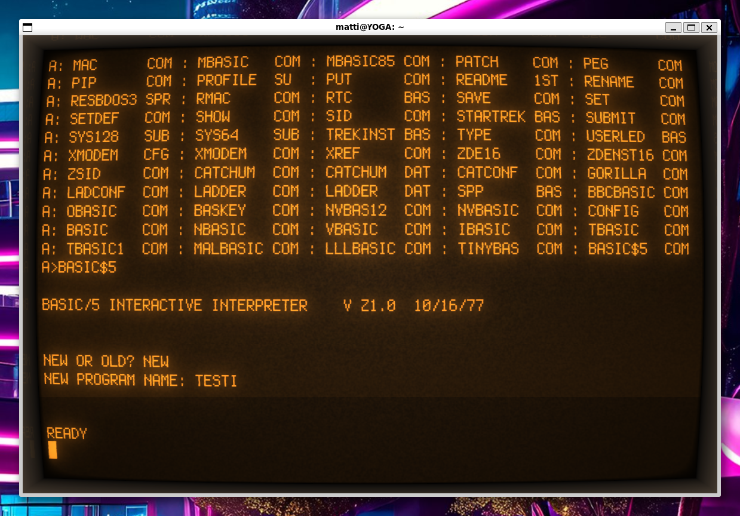
Task: Click the matti@YOGA window title text
Action: point(370,27)
